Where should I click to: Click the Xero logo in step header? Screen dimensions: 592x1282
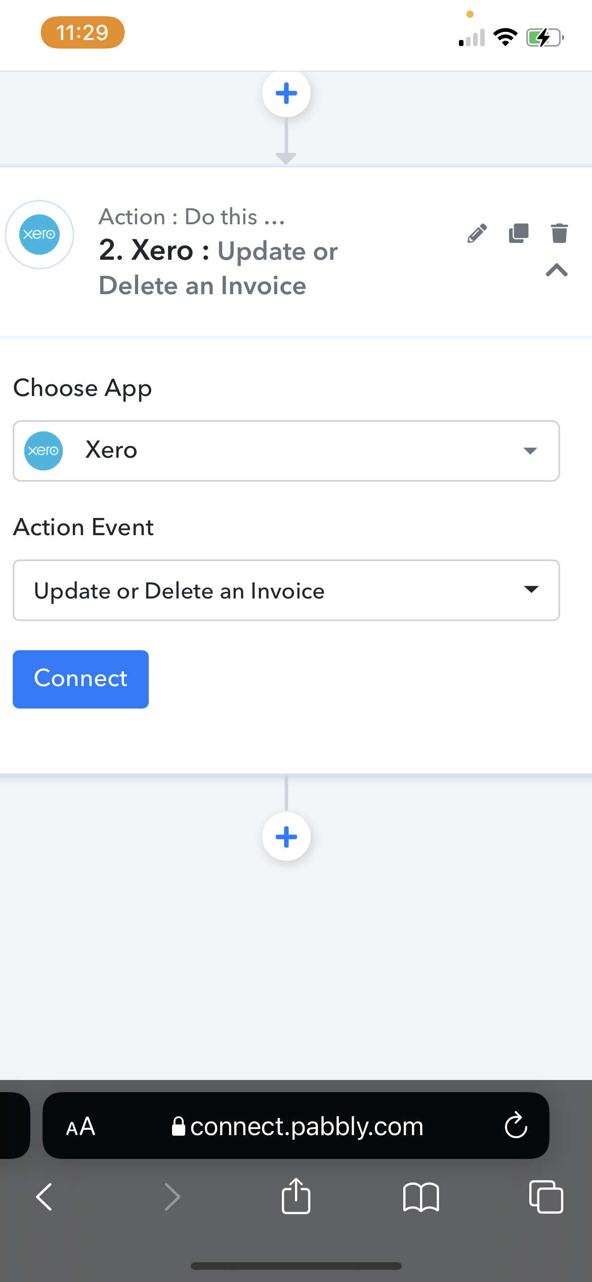[39, 234]
